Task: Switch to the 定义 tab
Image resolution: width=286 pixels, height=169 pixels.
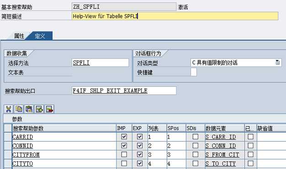Action: tap(40, 36)
